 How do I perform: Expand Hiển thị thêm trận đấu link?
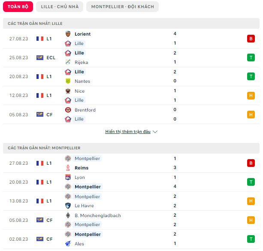(128, 132)
